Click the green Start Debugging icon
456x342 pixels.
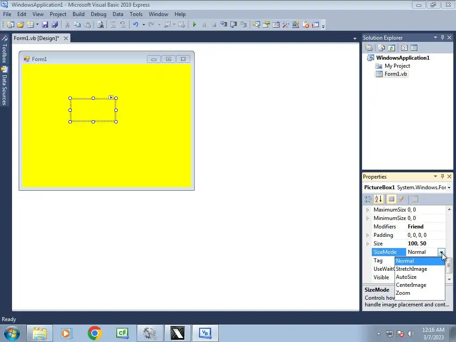pyautogui.click(x=194, y=25)
